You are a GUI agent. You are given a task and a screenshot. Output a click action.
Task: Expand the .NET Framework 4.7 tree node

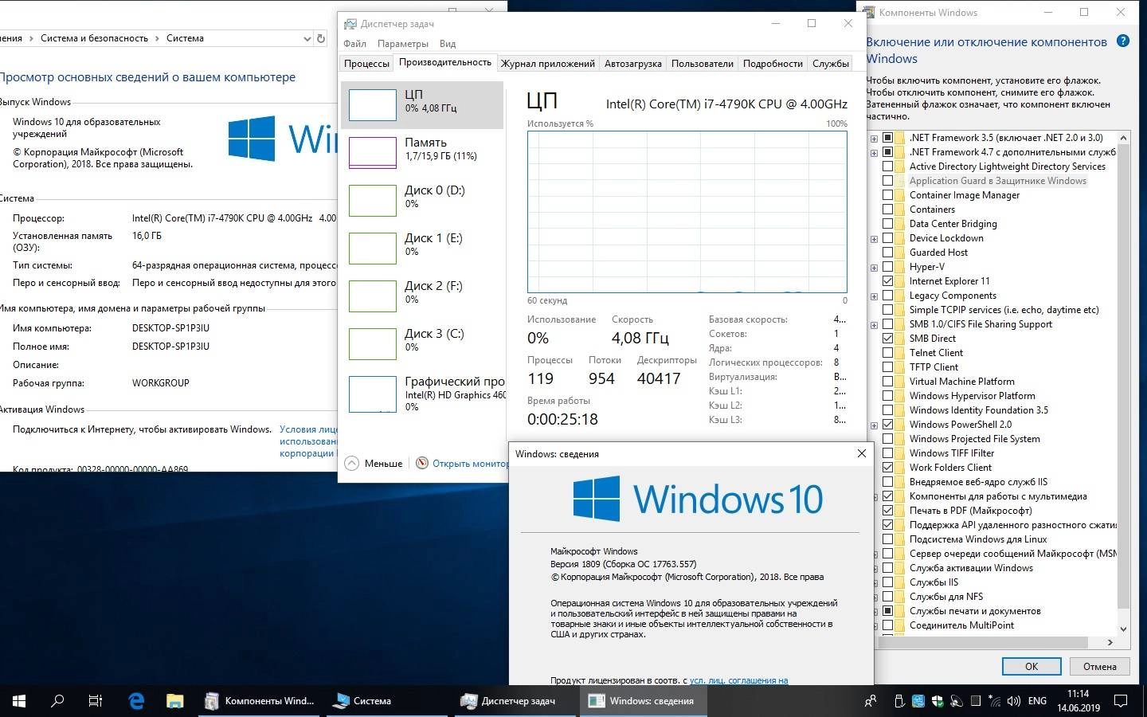[875, 152]
